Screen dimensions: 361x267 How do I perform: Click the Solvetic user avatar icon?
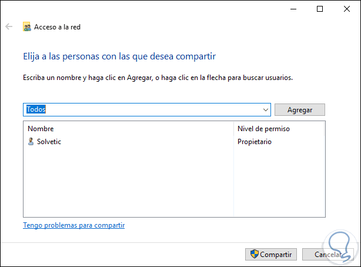31,142
